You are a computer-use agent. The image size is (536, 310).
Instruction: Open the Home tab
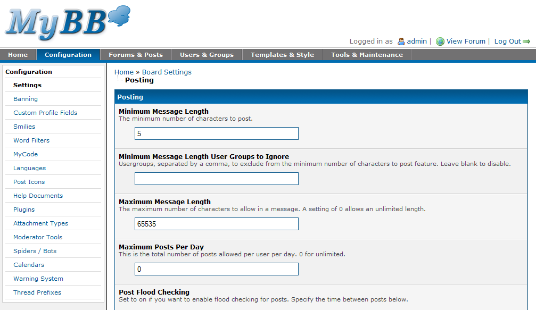pos(18,55)
